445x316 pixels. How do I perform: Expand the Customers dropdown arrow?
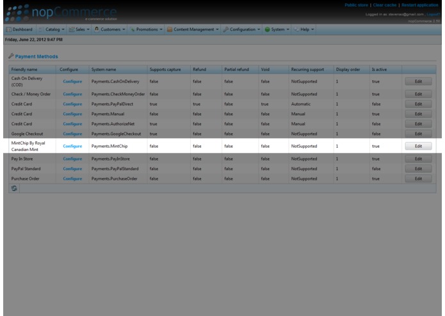pos(124,29)
